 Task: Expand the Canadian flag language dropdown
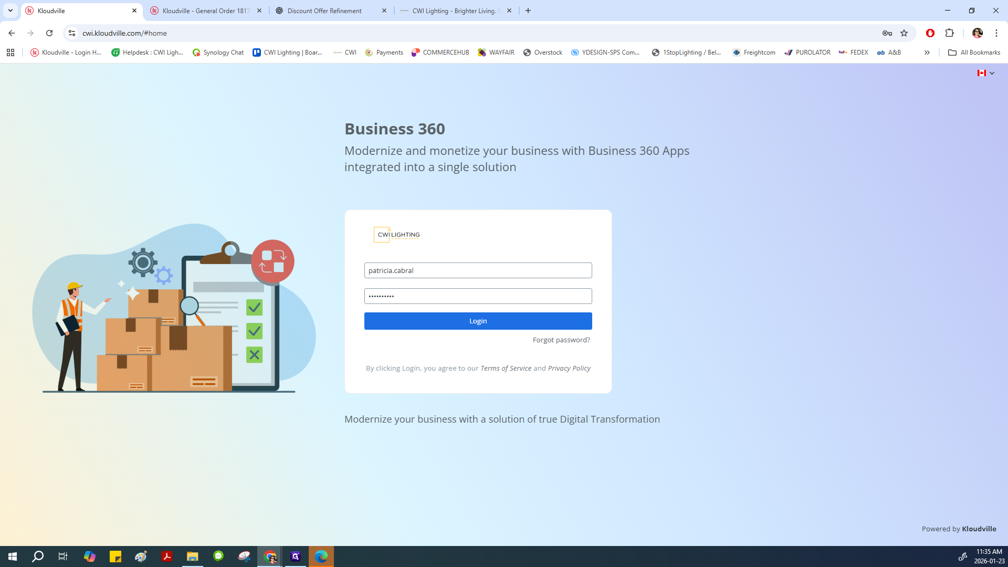click(986, 73)
